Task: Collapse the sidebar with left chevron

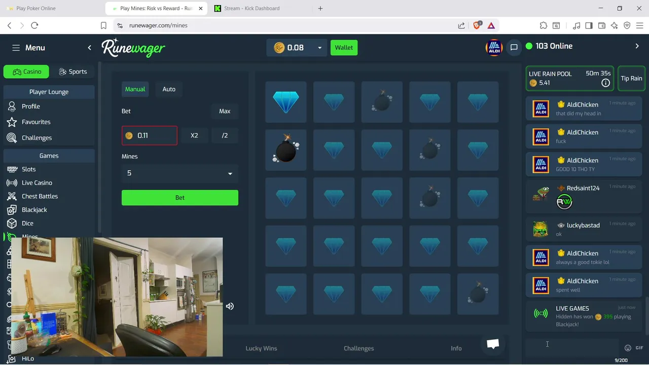Action: (89, 48)
